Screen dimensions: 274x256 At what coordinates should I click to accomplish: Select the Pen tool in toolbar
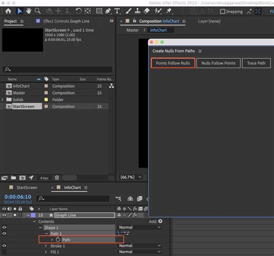[108, 11]
